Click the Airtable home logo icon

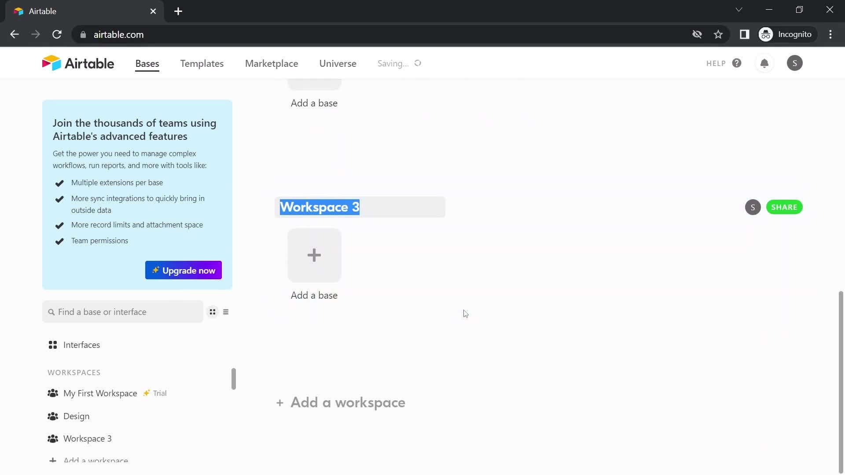click(78, 62)
